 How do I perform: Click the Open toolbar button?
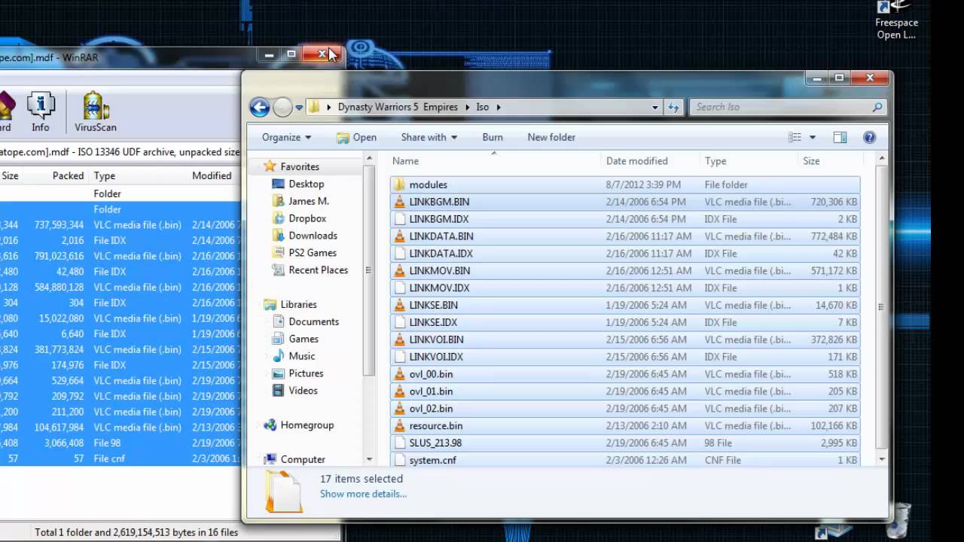356,137
